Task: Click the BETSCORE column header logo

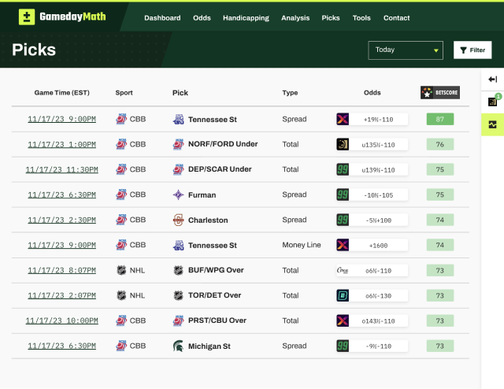Action: [440, 93]
